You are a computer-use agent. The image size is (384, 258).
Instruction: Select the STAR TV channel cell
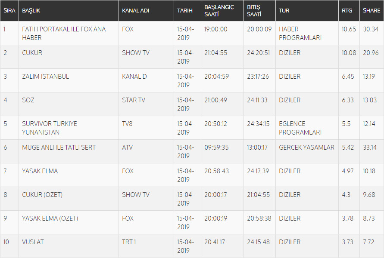pos(134,100)
